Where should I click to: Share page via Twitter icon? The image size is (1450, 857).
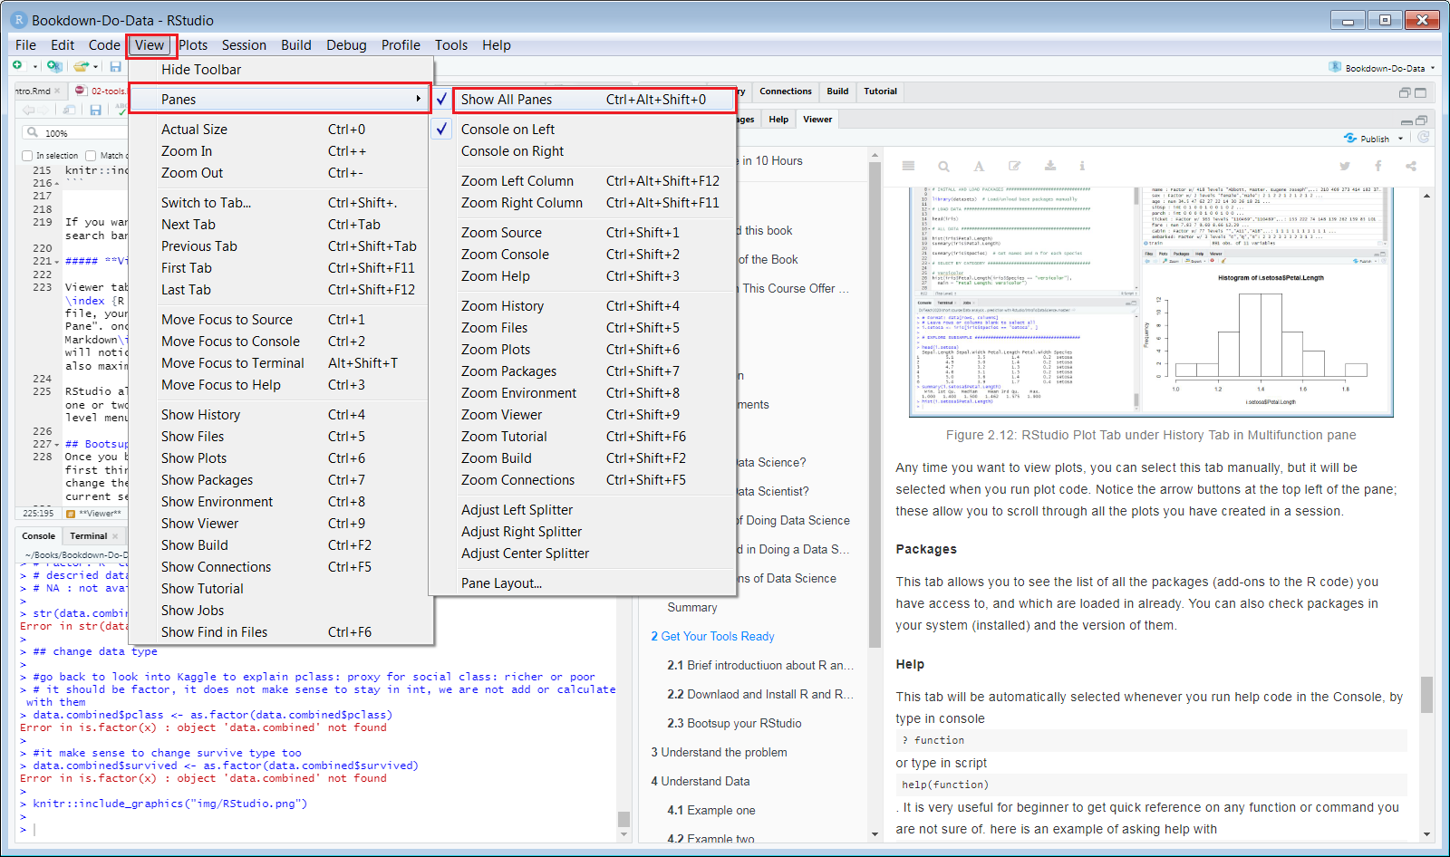point(1345,166)
